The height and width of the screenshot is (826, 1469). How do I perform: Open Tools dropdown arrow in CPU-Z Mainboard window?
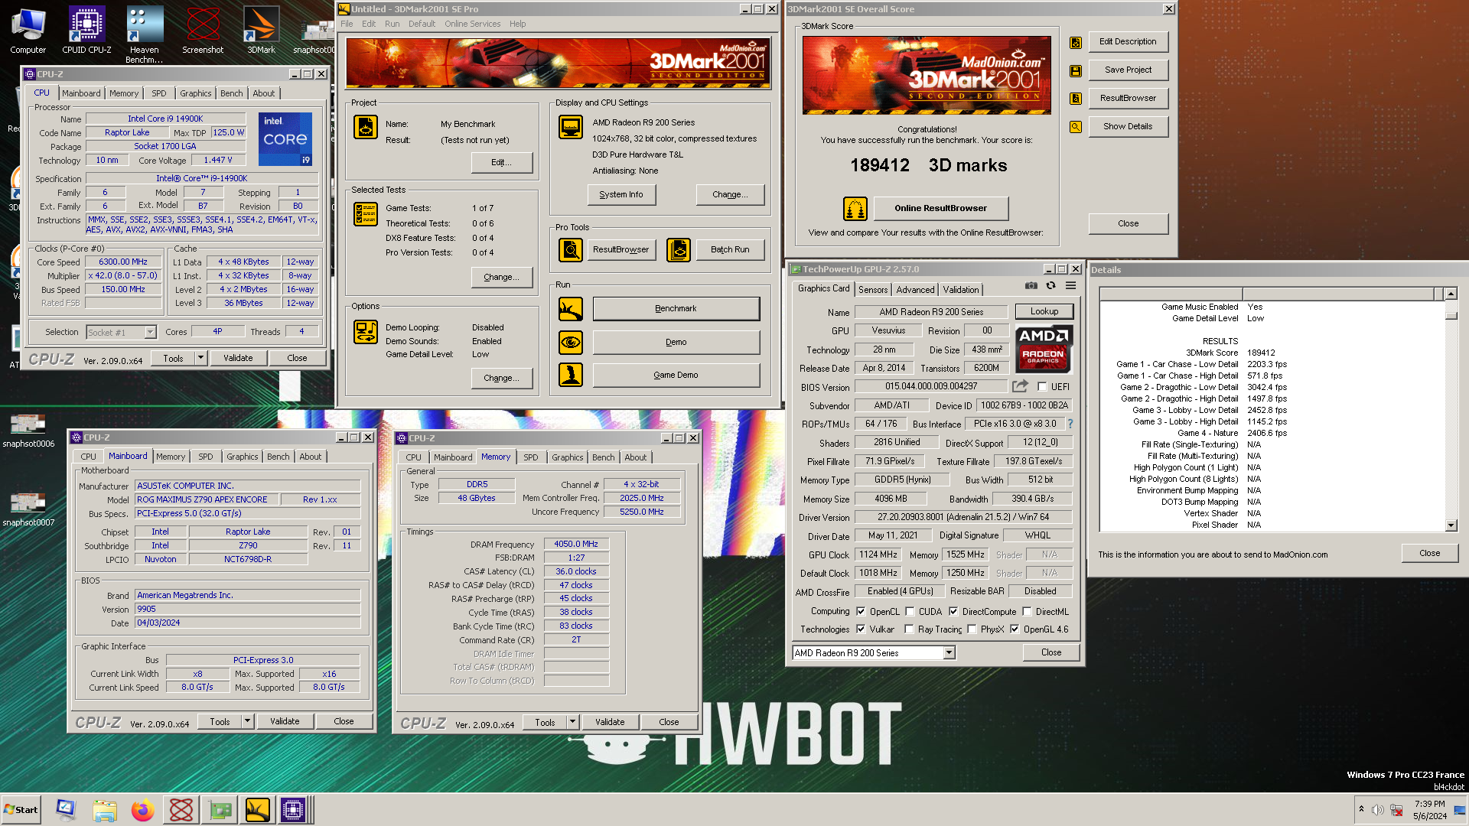click(247, 721)
